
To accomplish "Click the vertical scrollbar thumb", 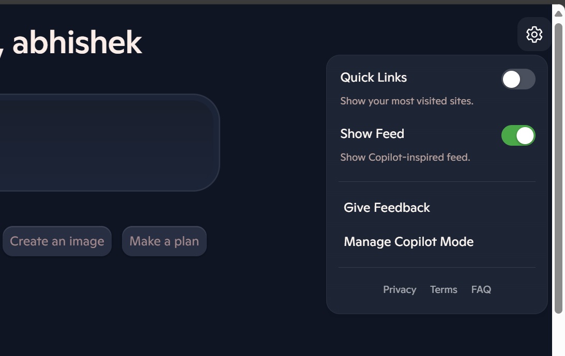I will click(558, 165).
